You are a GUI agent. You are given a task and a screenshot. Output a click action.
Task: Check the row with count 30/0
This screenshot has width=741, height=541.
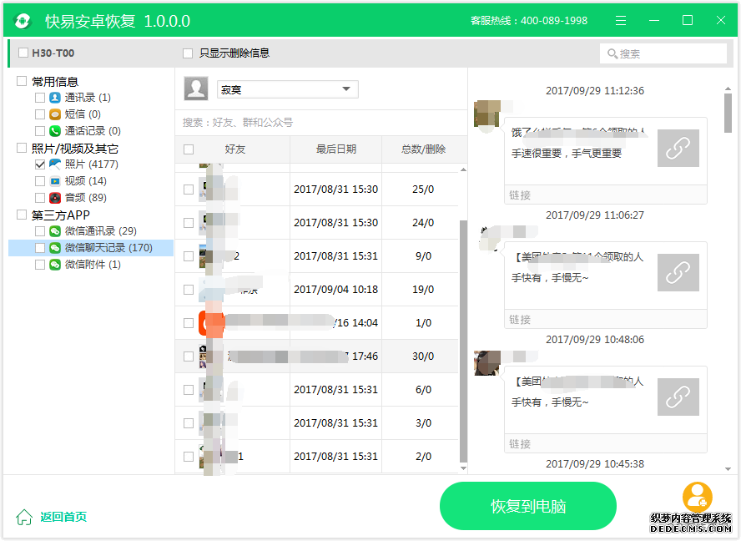pos(189,356)
